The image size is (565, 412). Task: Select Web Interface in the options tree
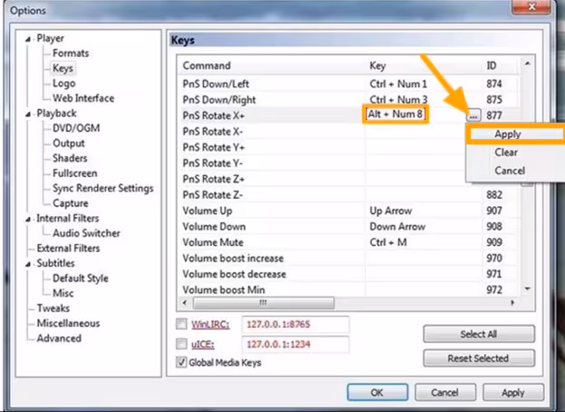click(83, 98)
